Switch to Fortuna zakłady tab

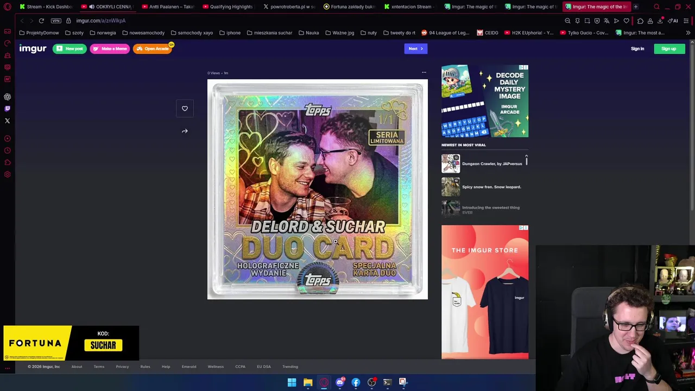point(350,7)
